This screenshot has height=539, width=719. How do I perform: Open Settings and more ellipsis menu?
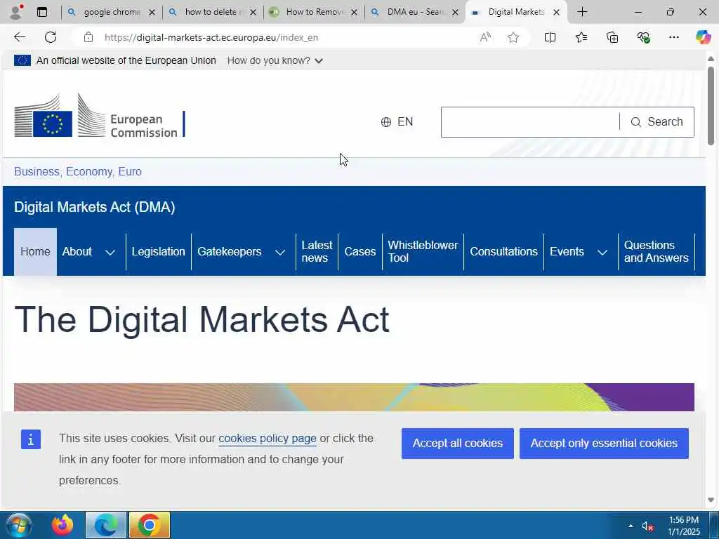point(673,37)
